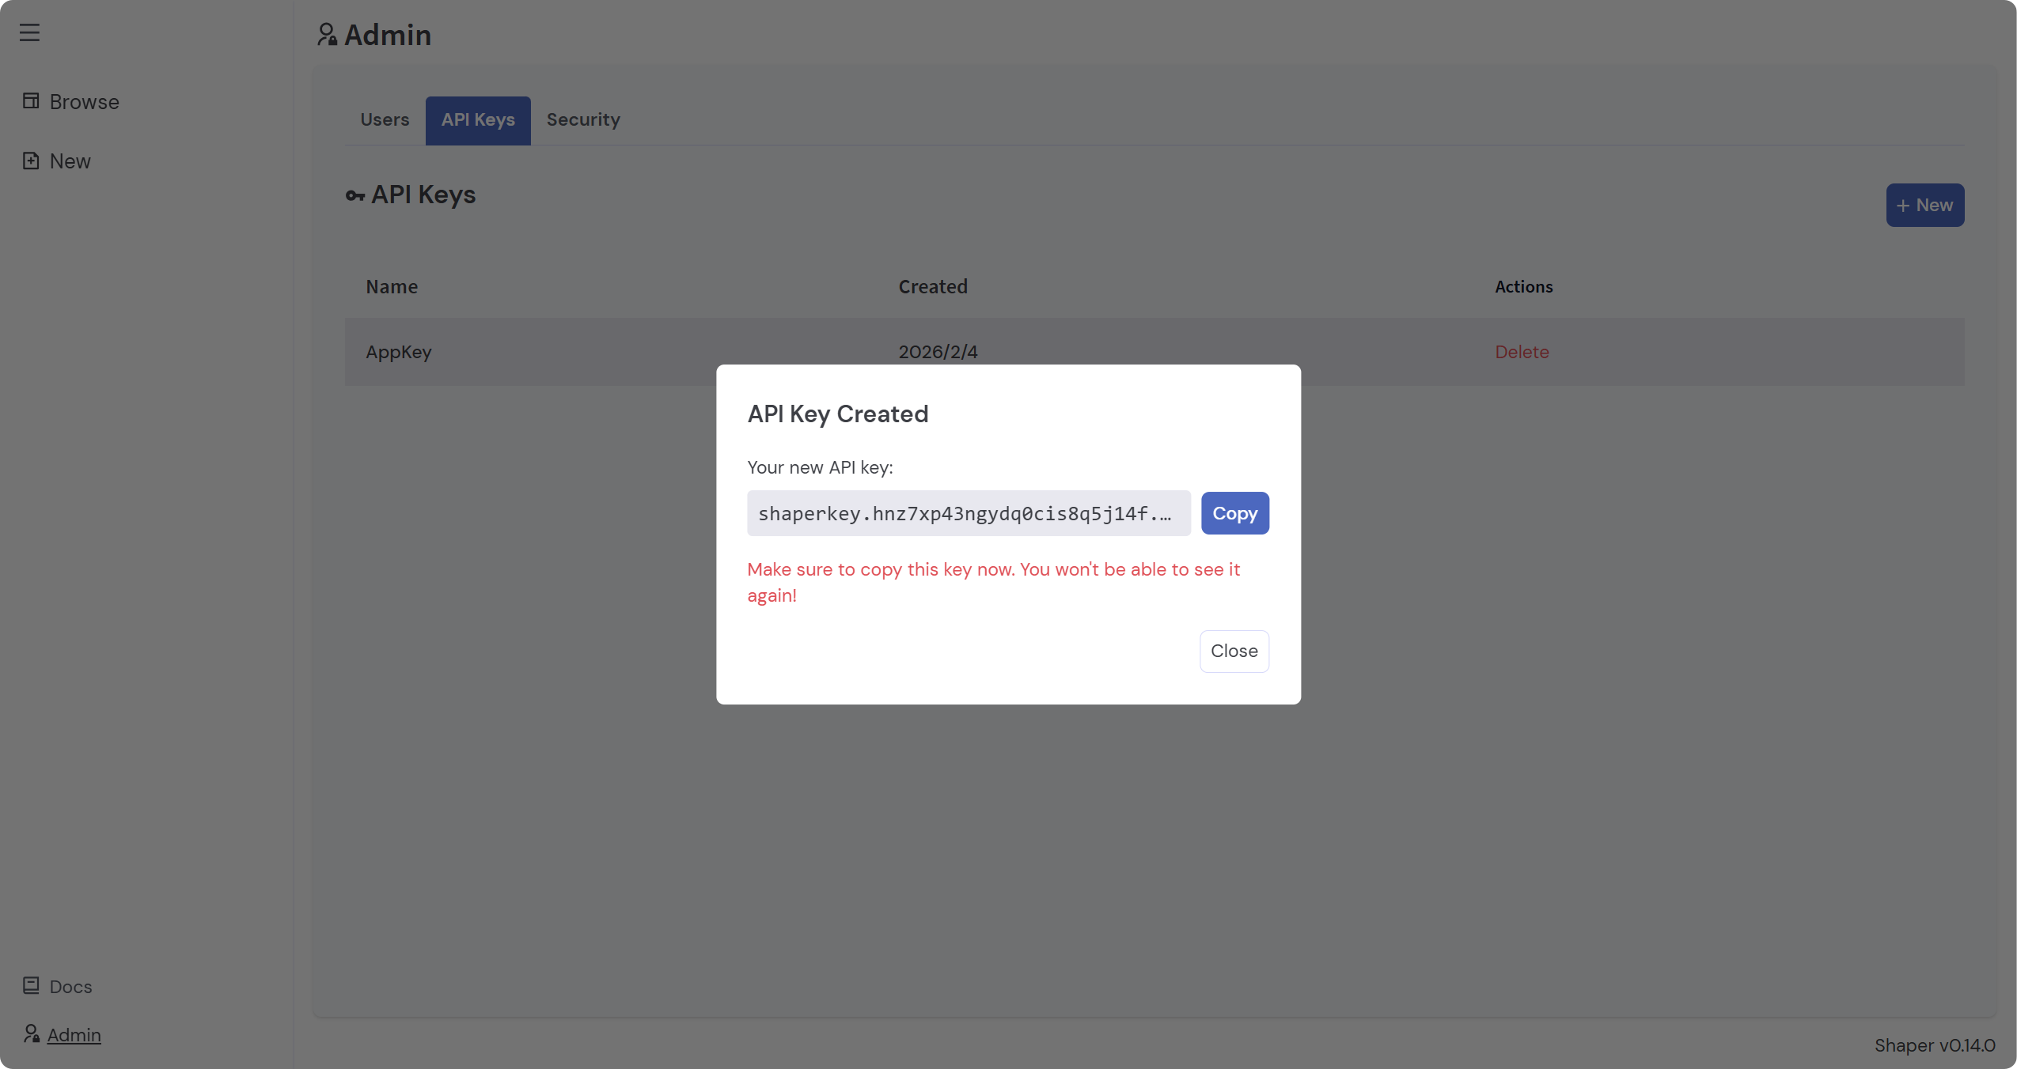The width and height of the screenshot is (2017, 1069).
Task: Click the New document icon in the sidebar
Action: coord(31,161)
